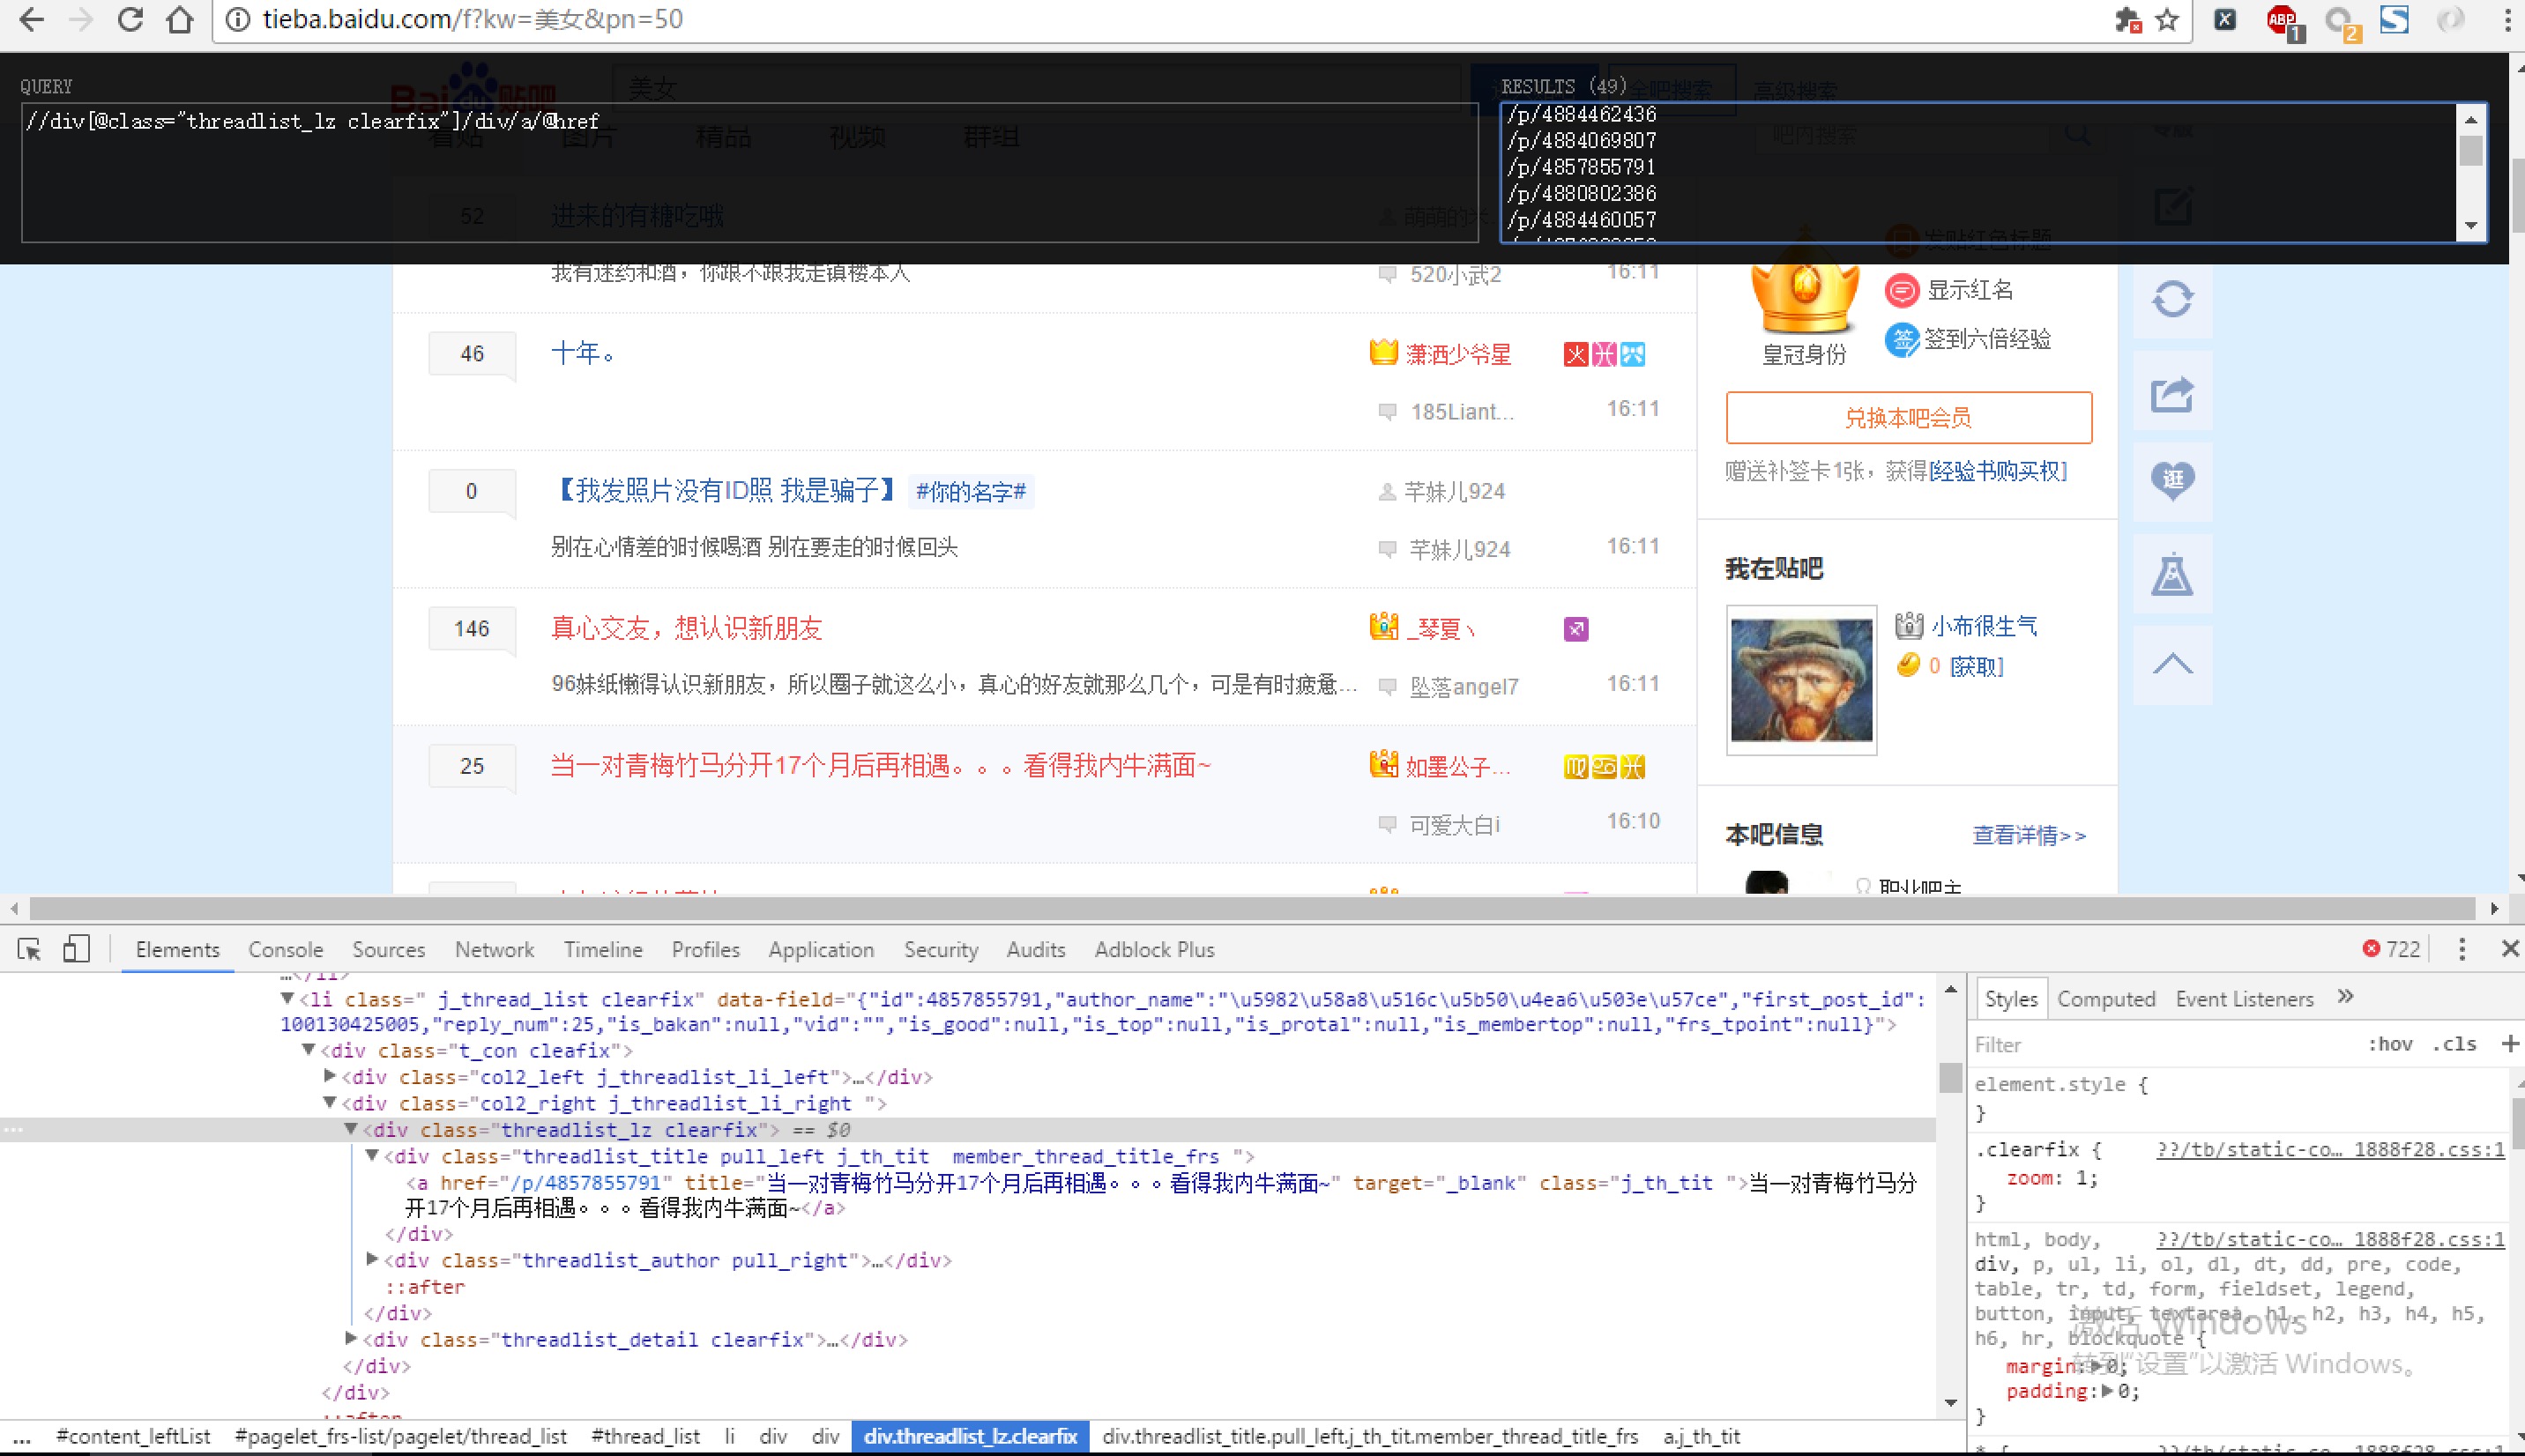
Task: Activate the DevTools inspect element picker
Action: (x=29, y=949)
